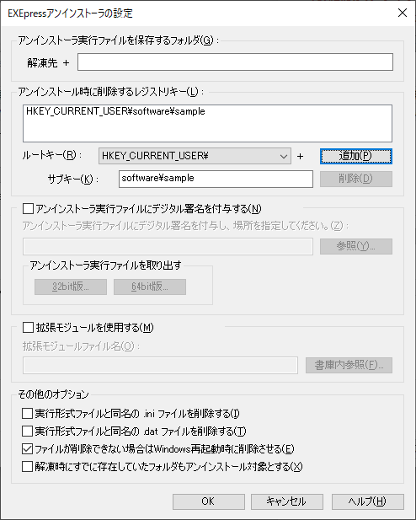Image resolution: width=416 pixels, height=520 pixels.
Task: Click the 解凍先 folder path input field
Action: point(235,62)
